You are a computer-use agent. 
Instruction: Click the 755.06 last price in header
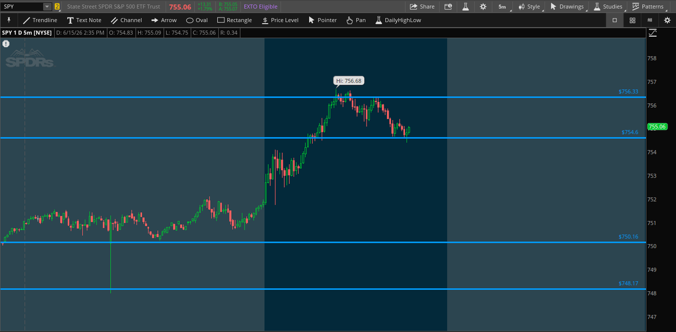click(180, 7)
